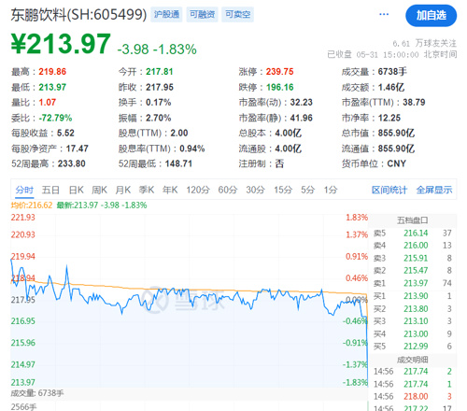Screen dimensions: 467x411
Task: Click the 最高 value 219.86
Action: point(52,72)
